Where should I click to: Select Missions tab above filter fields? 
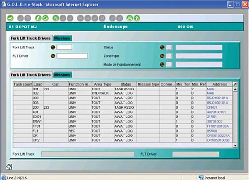click(x=62, y=38)
